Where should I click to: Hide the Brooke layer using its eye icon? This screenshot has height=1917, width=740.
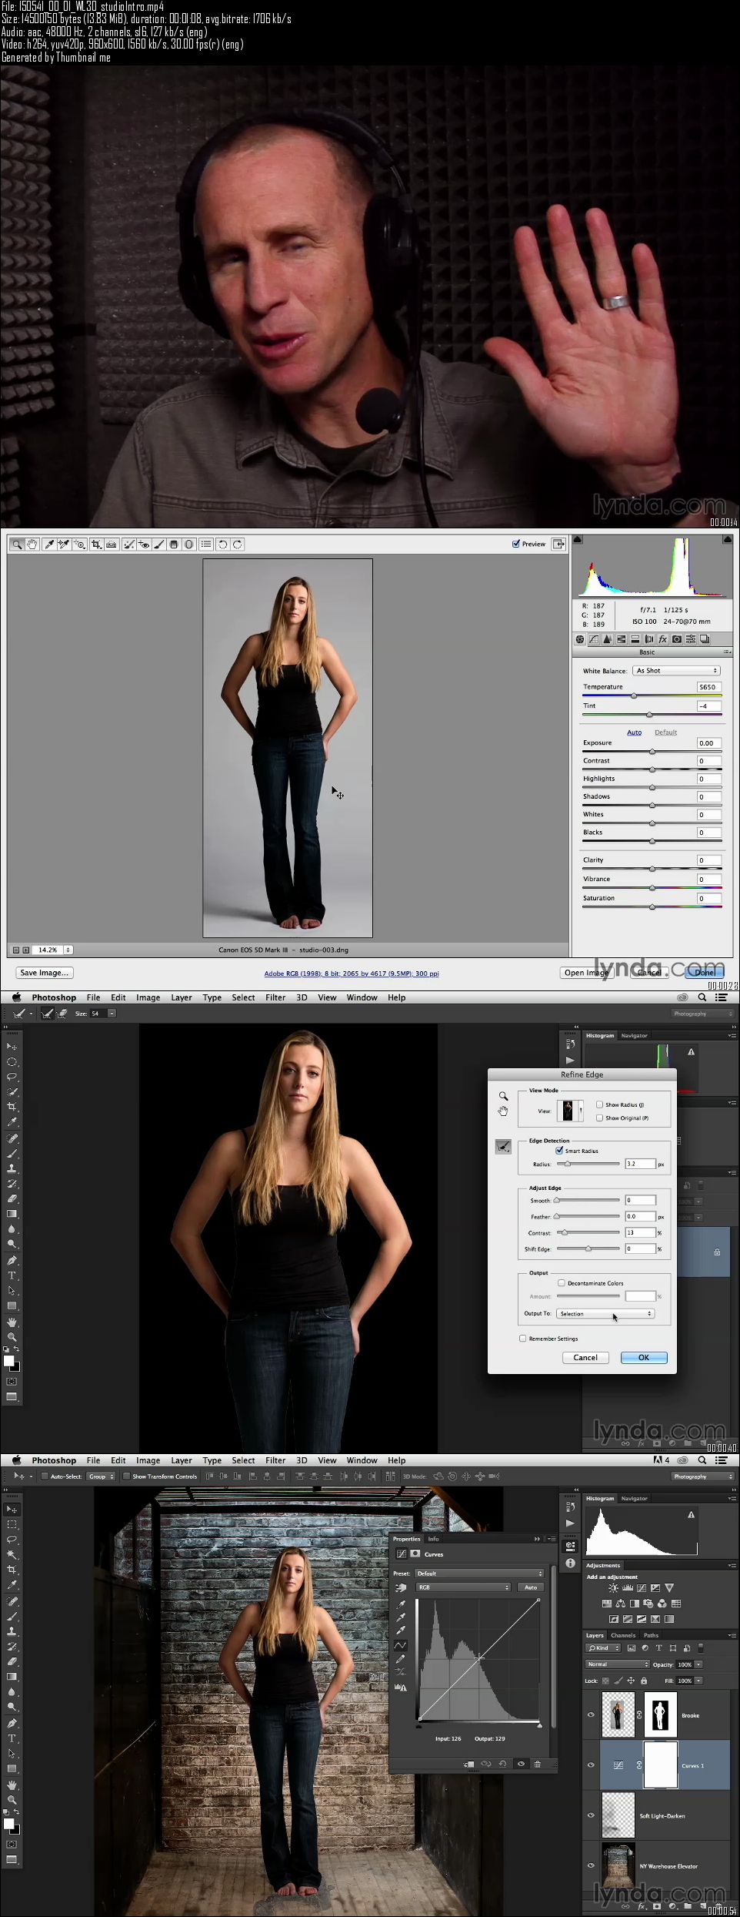pos(591,1715)
